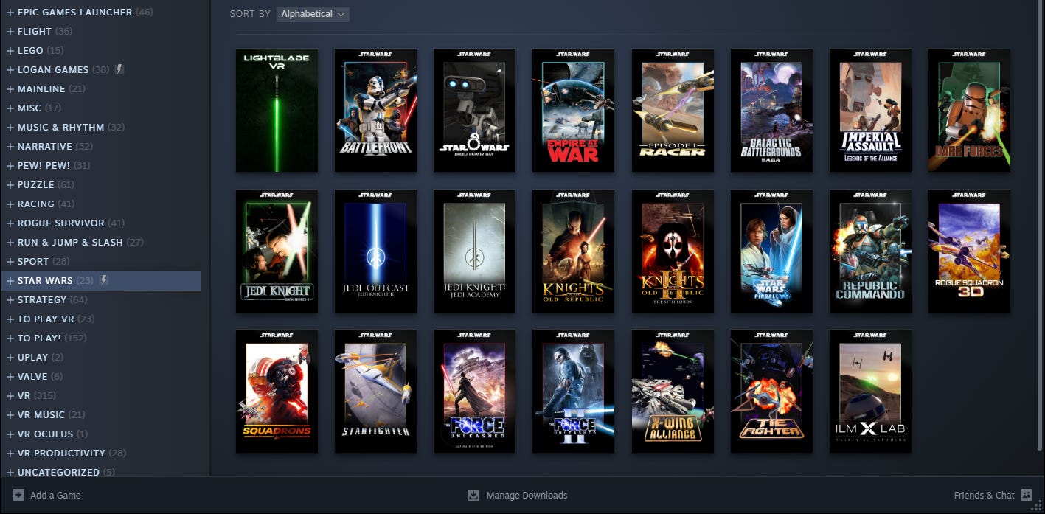The height and width of the screenshot is (514, 1045).
Task: Expand the MISC collection
Action: [10, 108]
